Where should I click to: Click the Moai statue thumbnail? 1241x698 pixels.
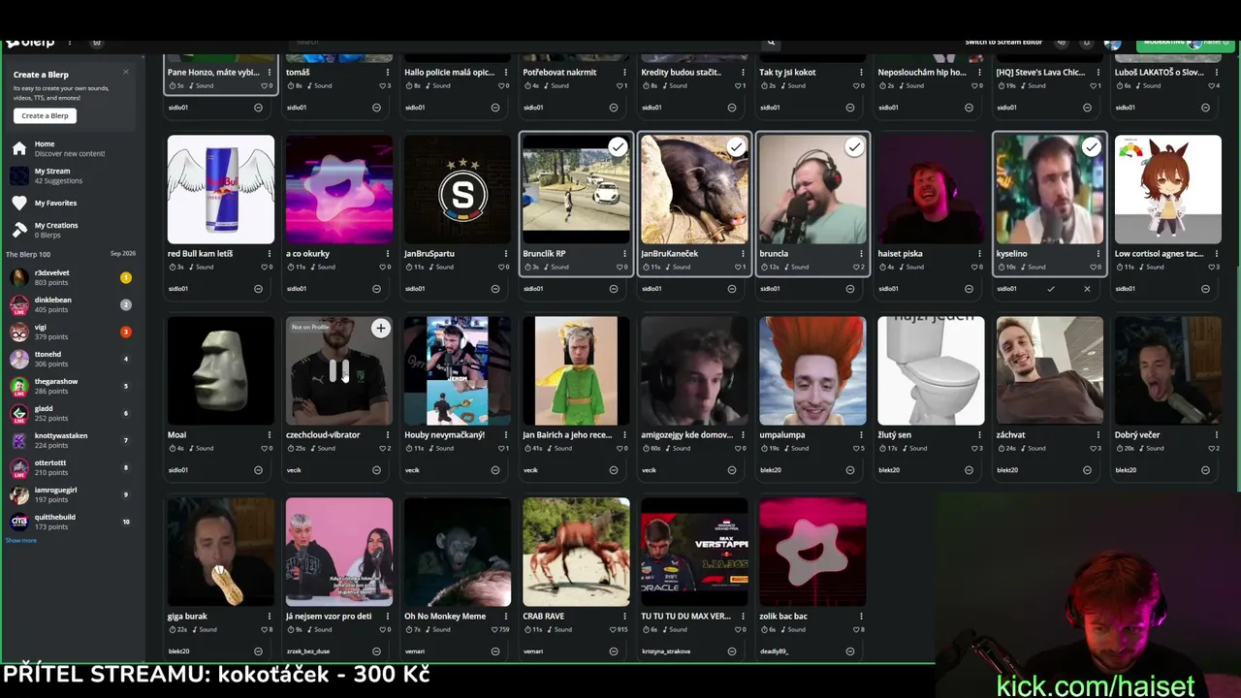tap(221, 370)
